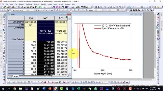Set column as X designation

tap(128, 7)
